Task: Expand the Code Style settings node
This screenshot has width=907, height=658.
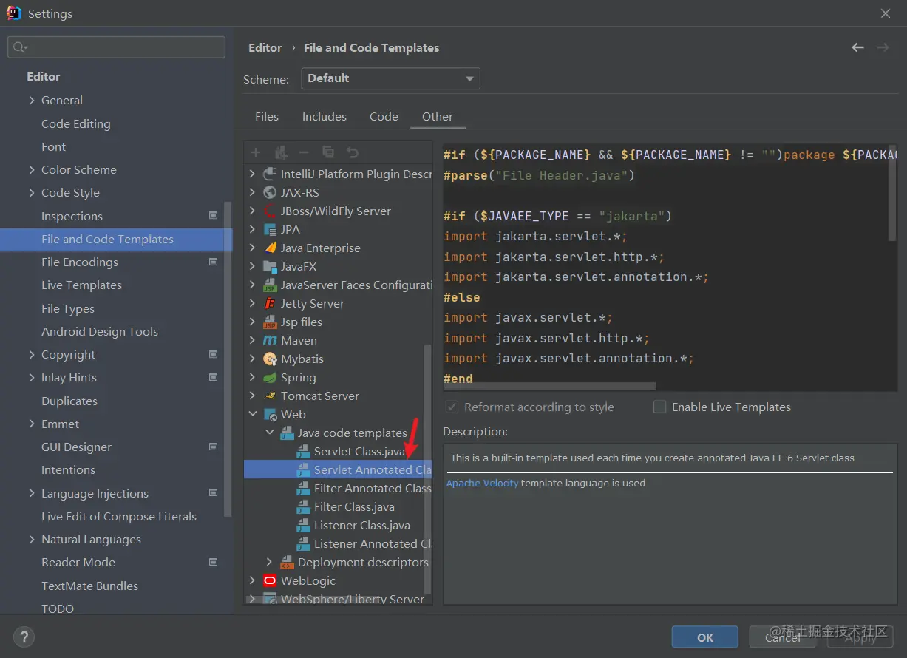Action: [x=32, y=192]
